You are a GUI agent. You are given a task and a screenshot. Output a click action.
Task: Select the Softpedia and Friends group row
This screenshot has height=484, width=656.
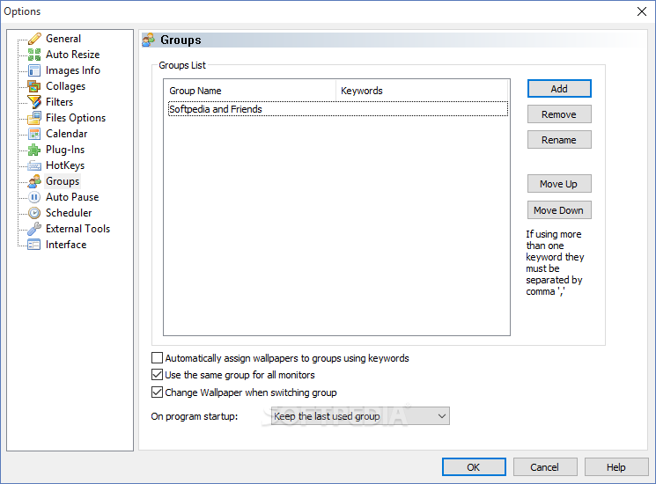[338, 109]
